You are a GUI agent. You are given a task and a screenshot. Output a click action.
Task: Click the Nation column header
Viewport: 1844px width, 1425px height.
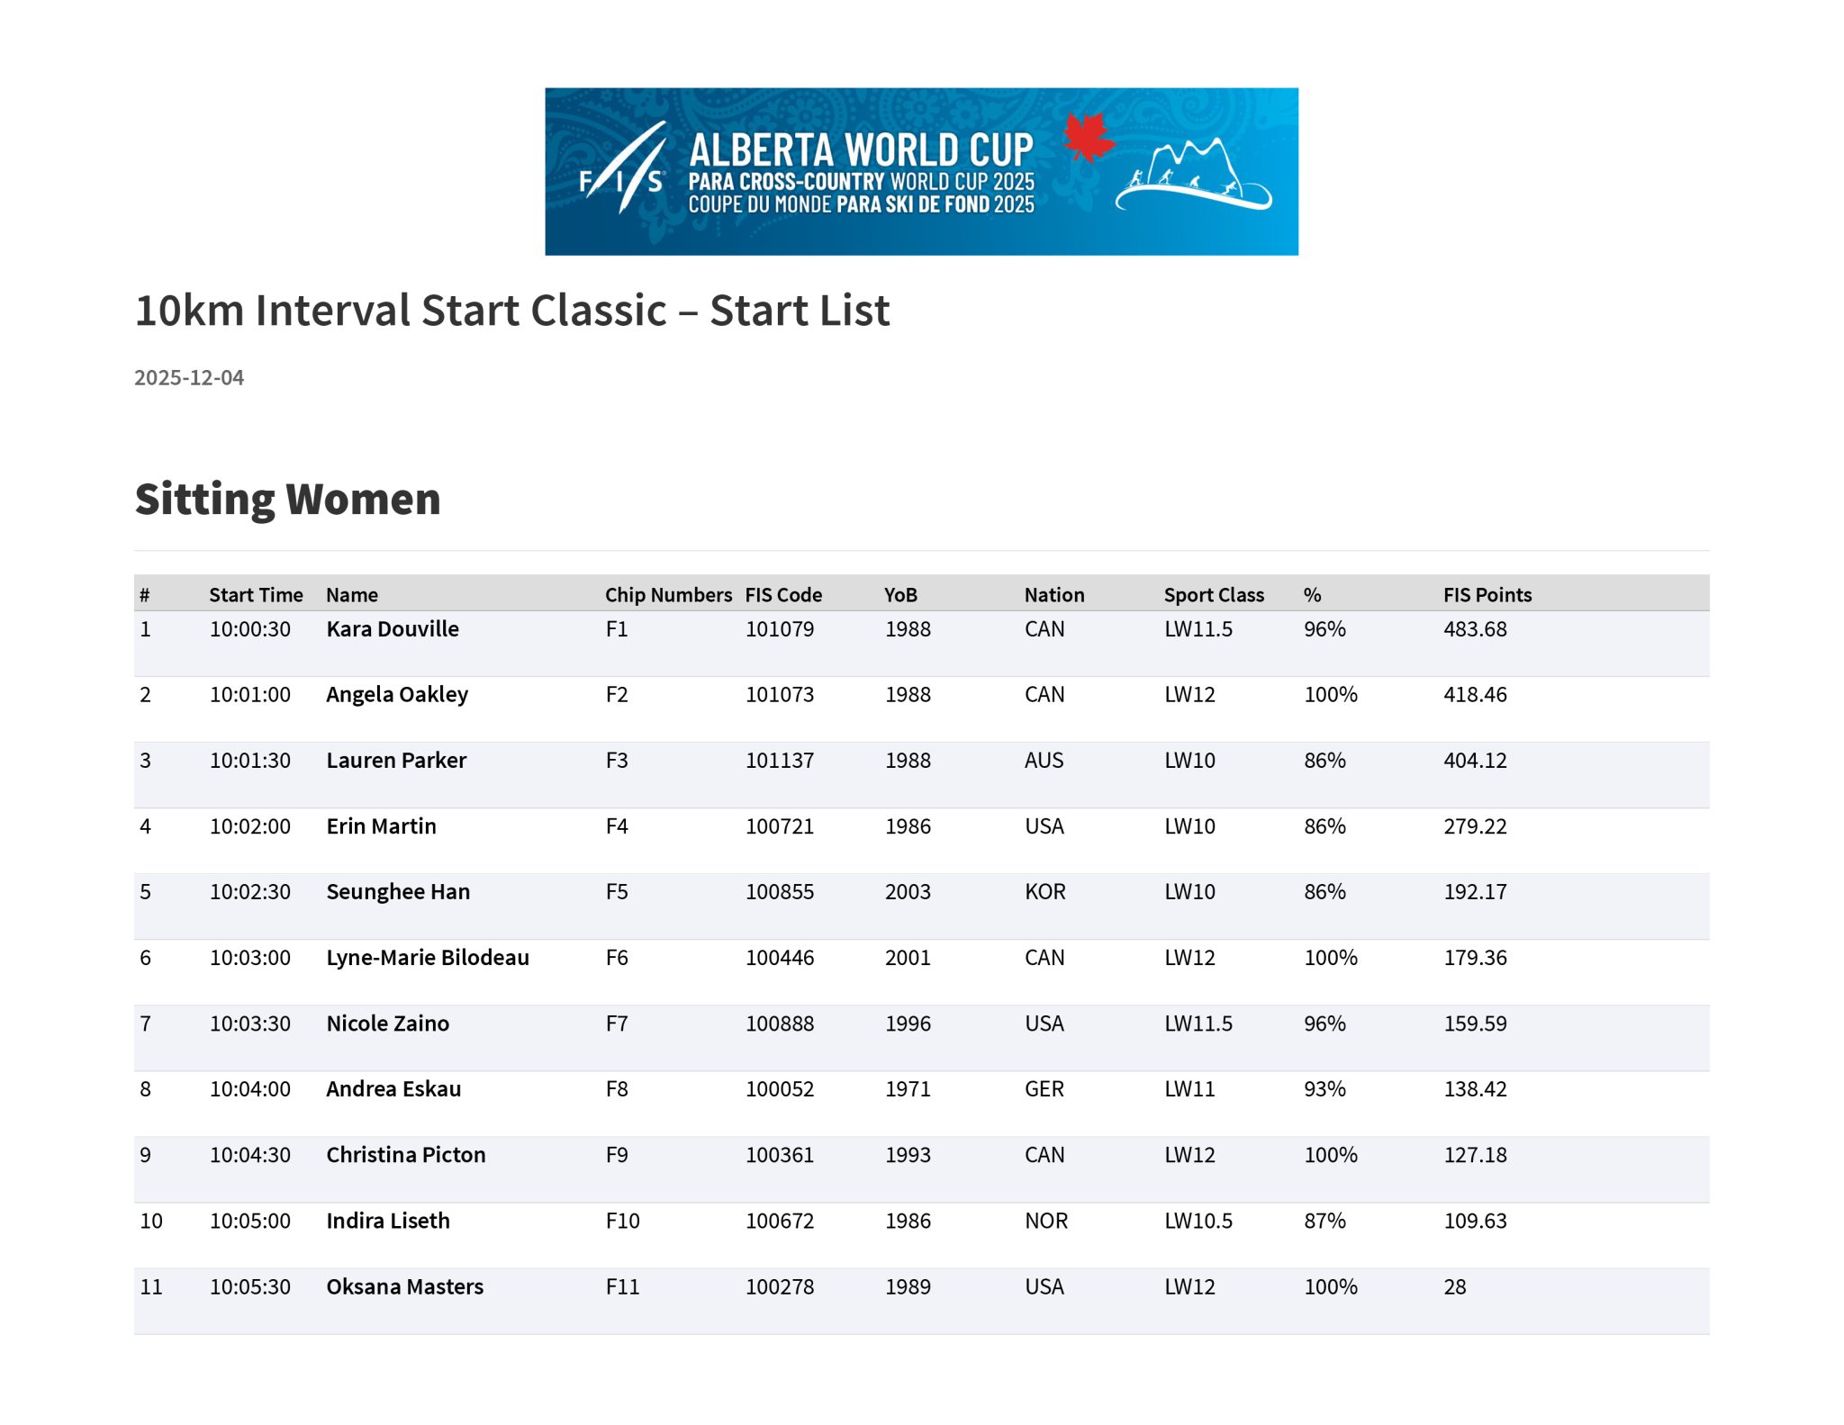[x=1054, y=595]
